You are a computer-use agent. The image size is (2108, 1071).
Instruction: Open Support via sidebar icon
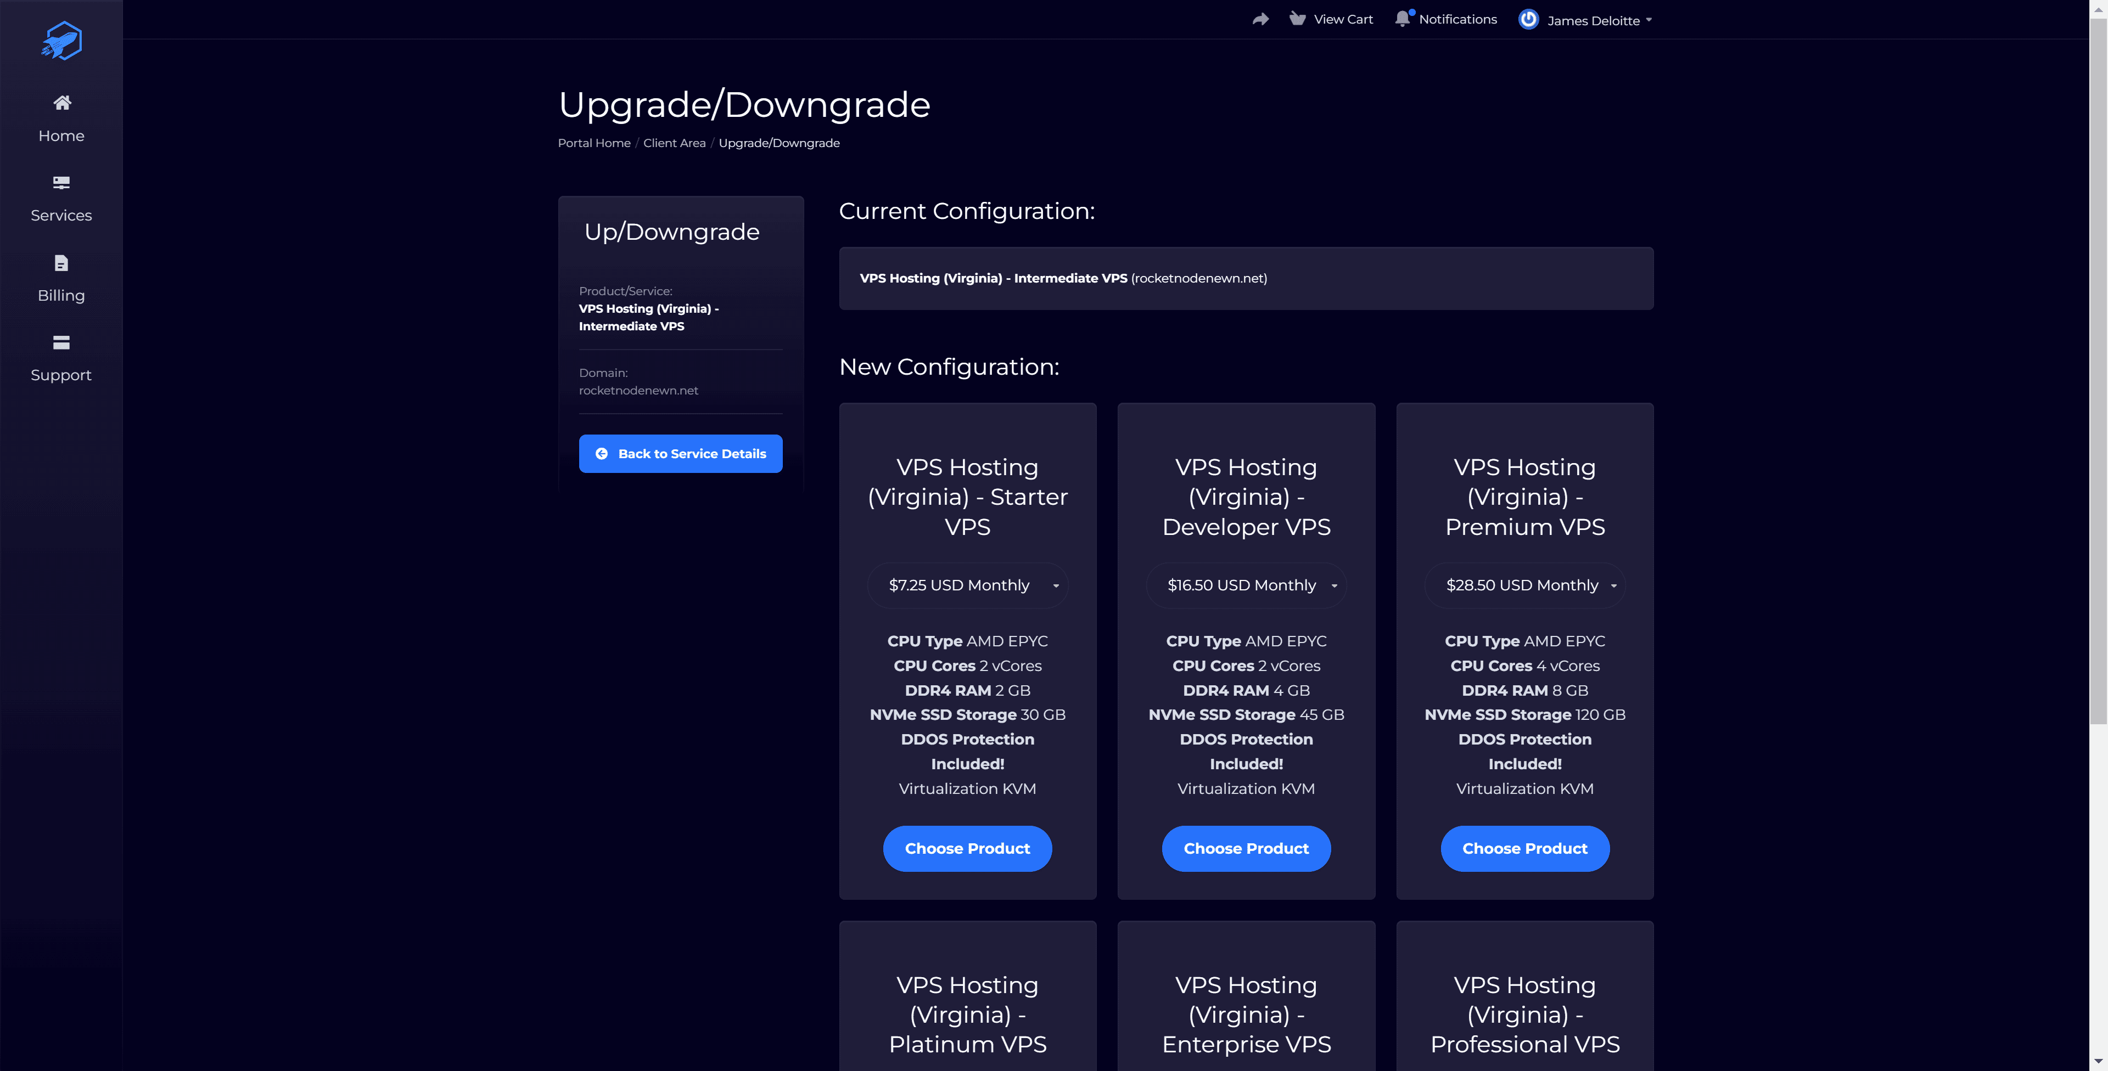tap(61, 342)
